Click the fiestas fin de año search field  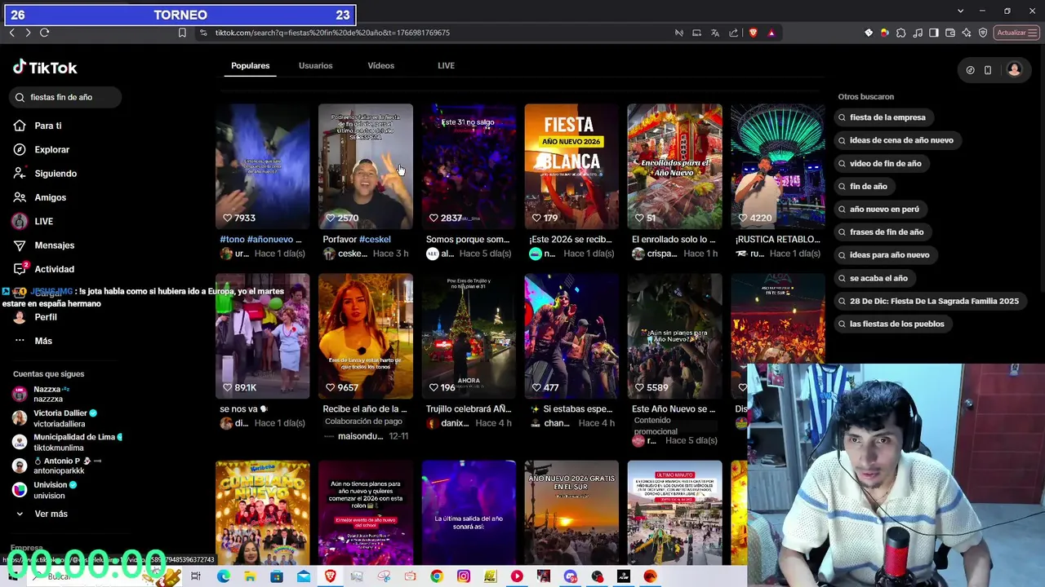pyautogui.click(x=67, y=97)
